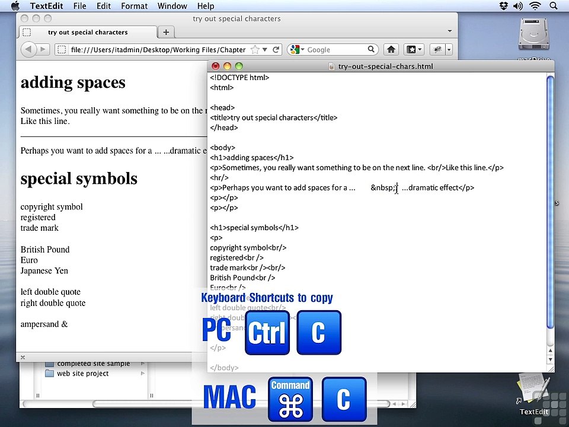
Task: Click 'copyright symbol' text in browser page
Action: tap(52, 206)
